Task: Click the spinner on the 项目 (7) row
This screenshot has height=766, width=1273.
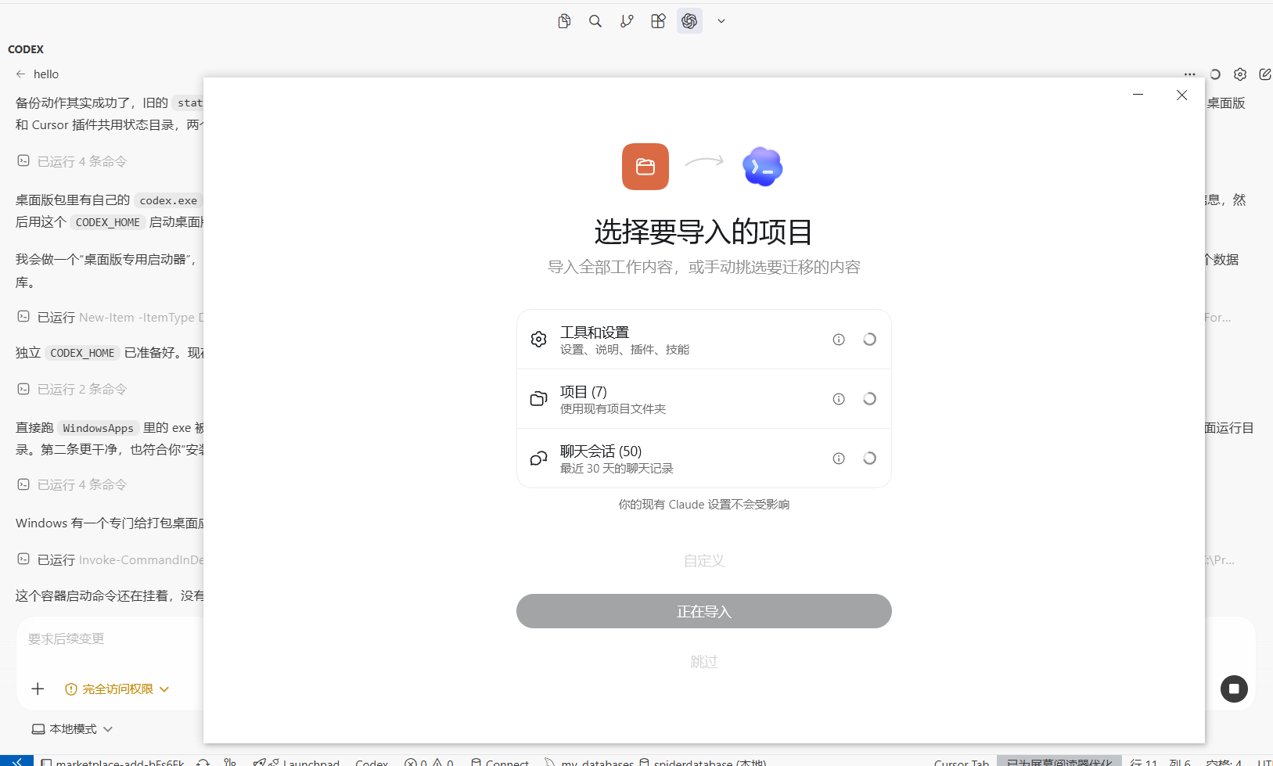Action: [x=869, y=399]
